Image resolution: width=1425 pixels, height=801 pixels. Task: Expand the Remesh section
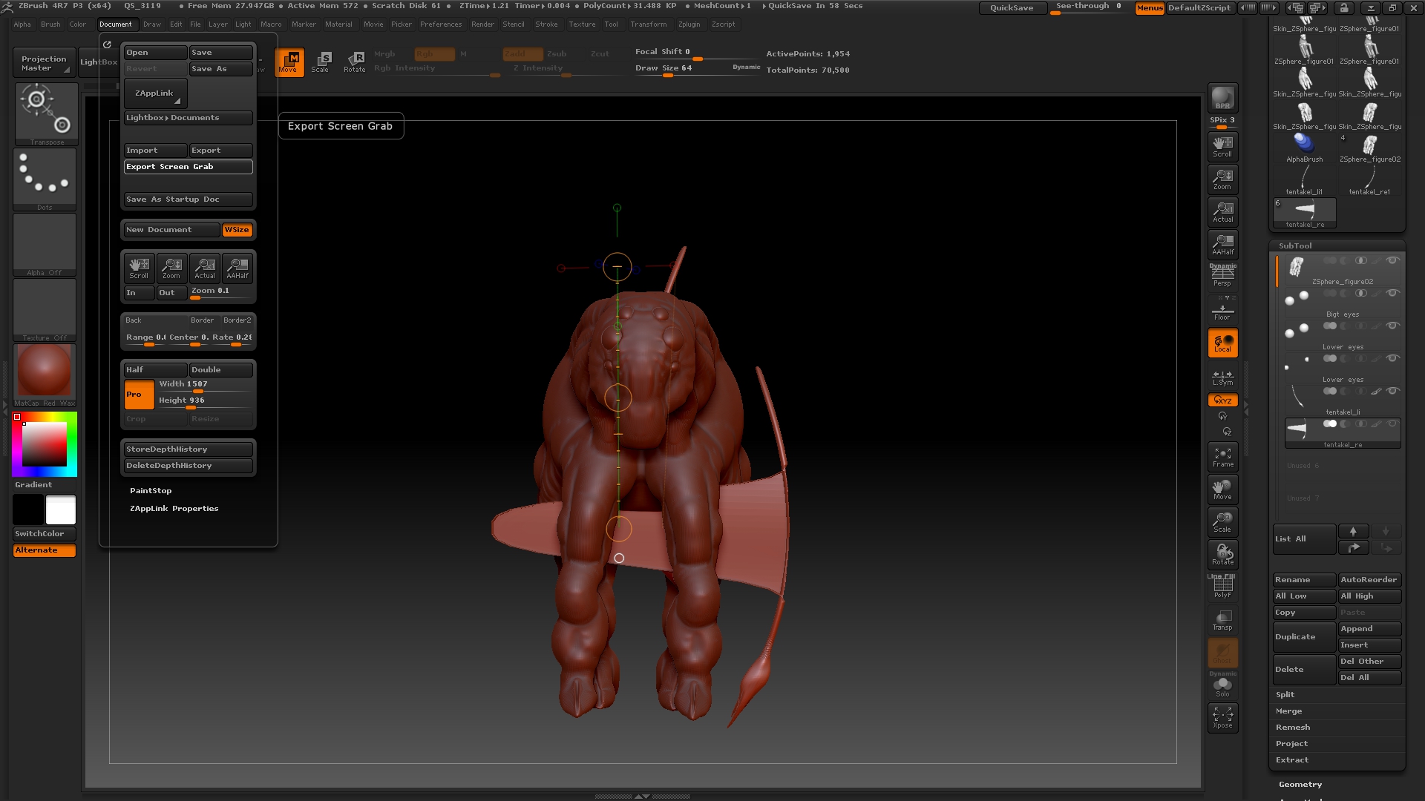tap(1293, 728)
